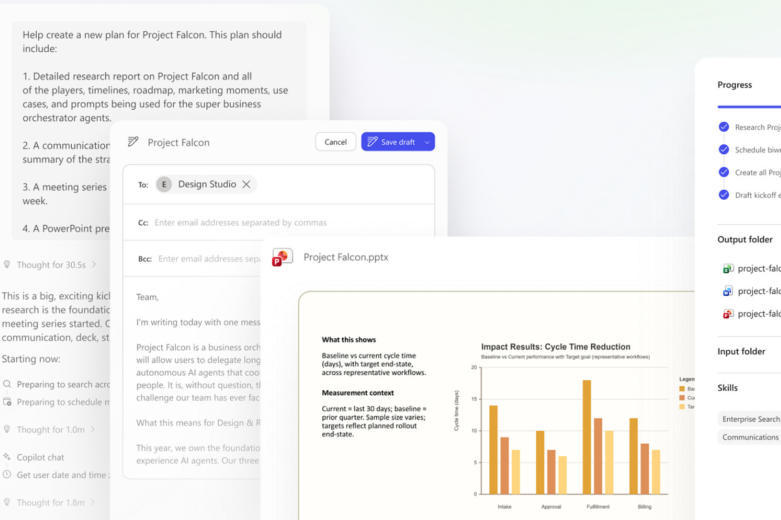Screen dimensions: 781x520
Task: Click the checkmark next to Draft kickoff step
Action: point(724,195)
